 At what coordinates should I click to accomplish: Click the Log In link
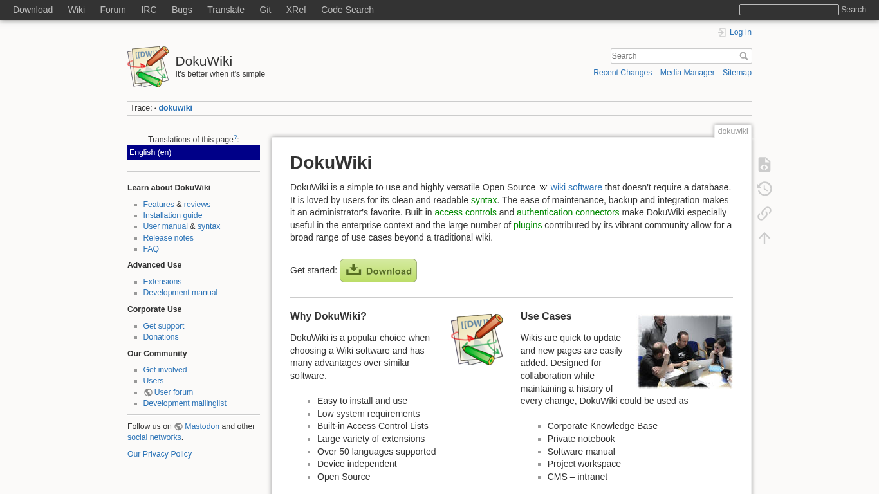point(740,32)
